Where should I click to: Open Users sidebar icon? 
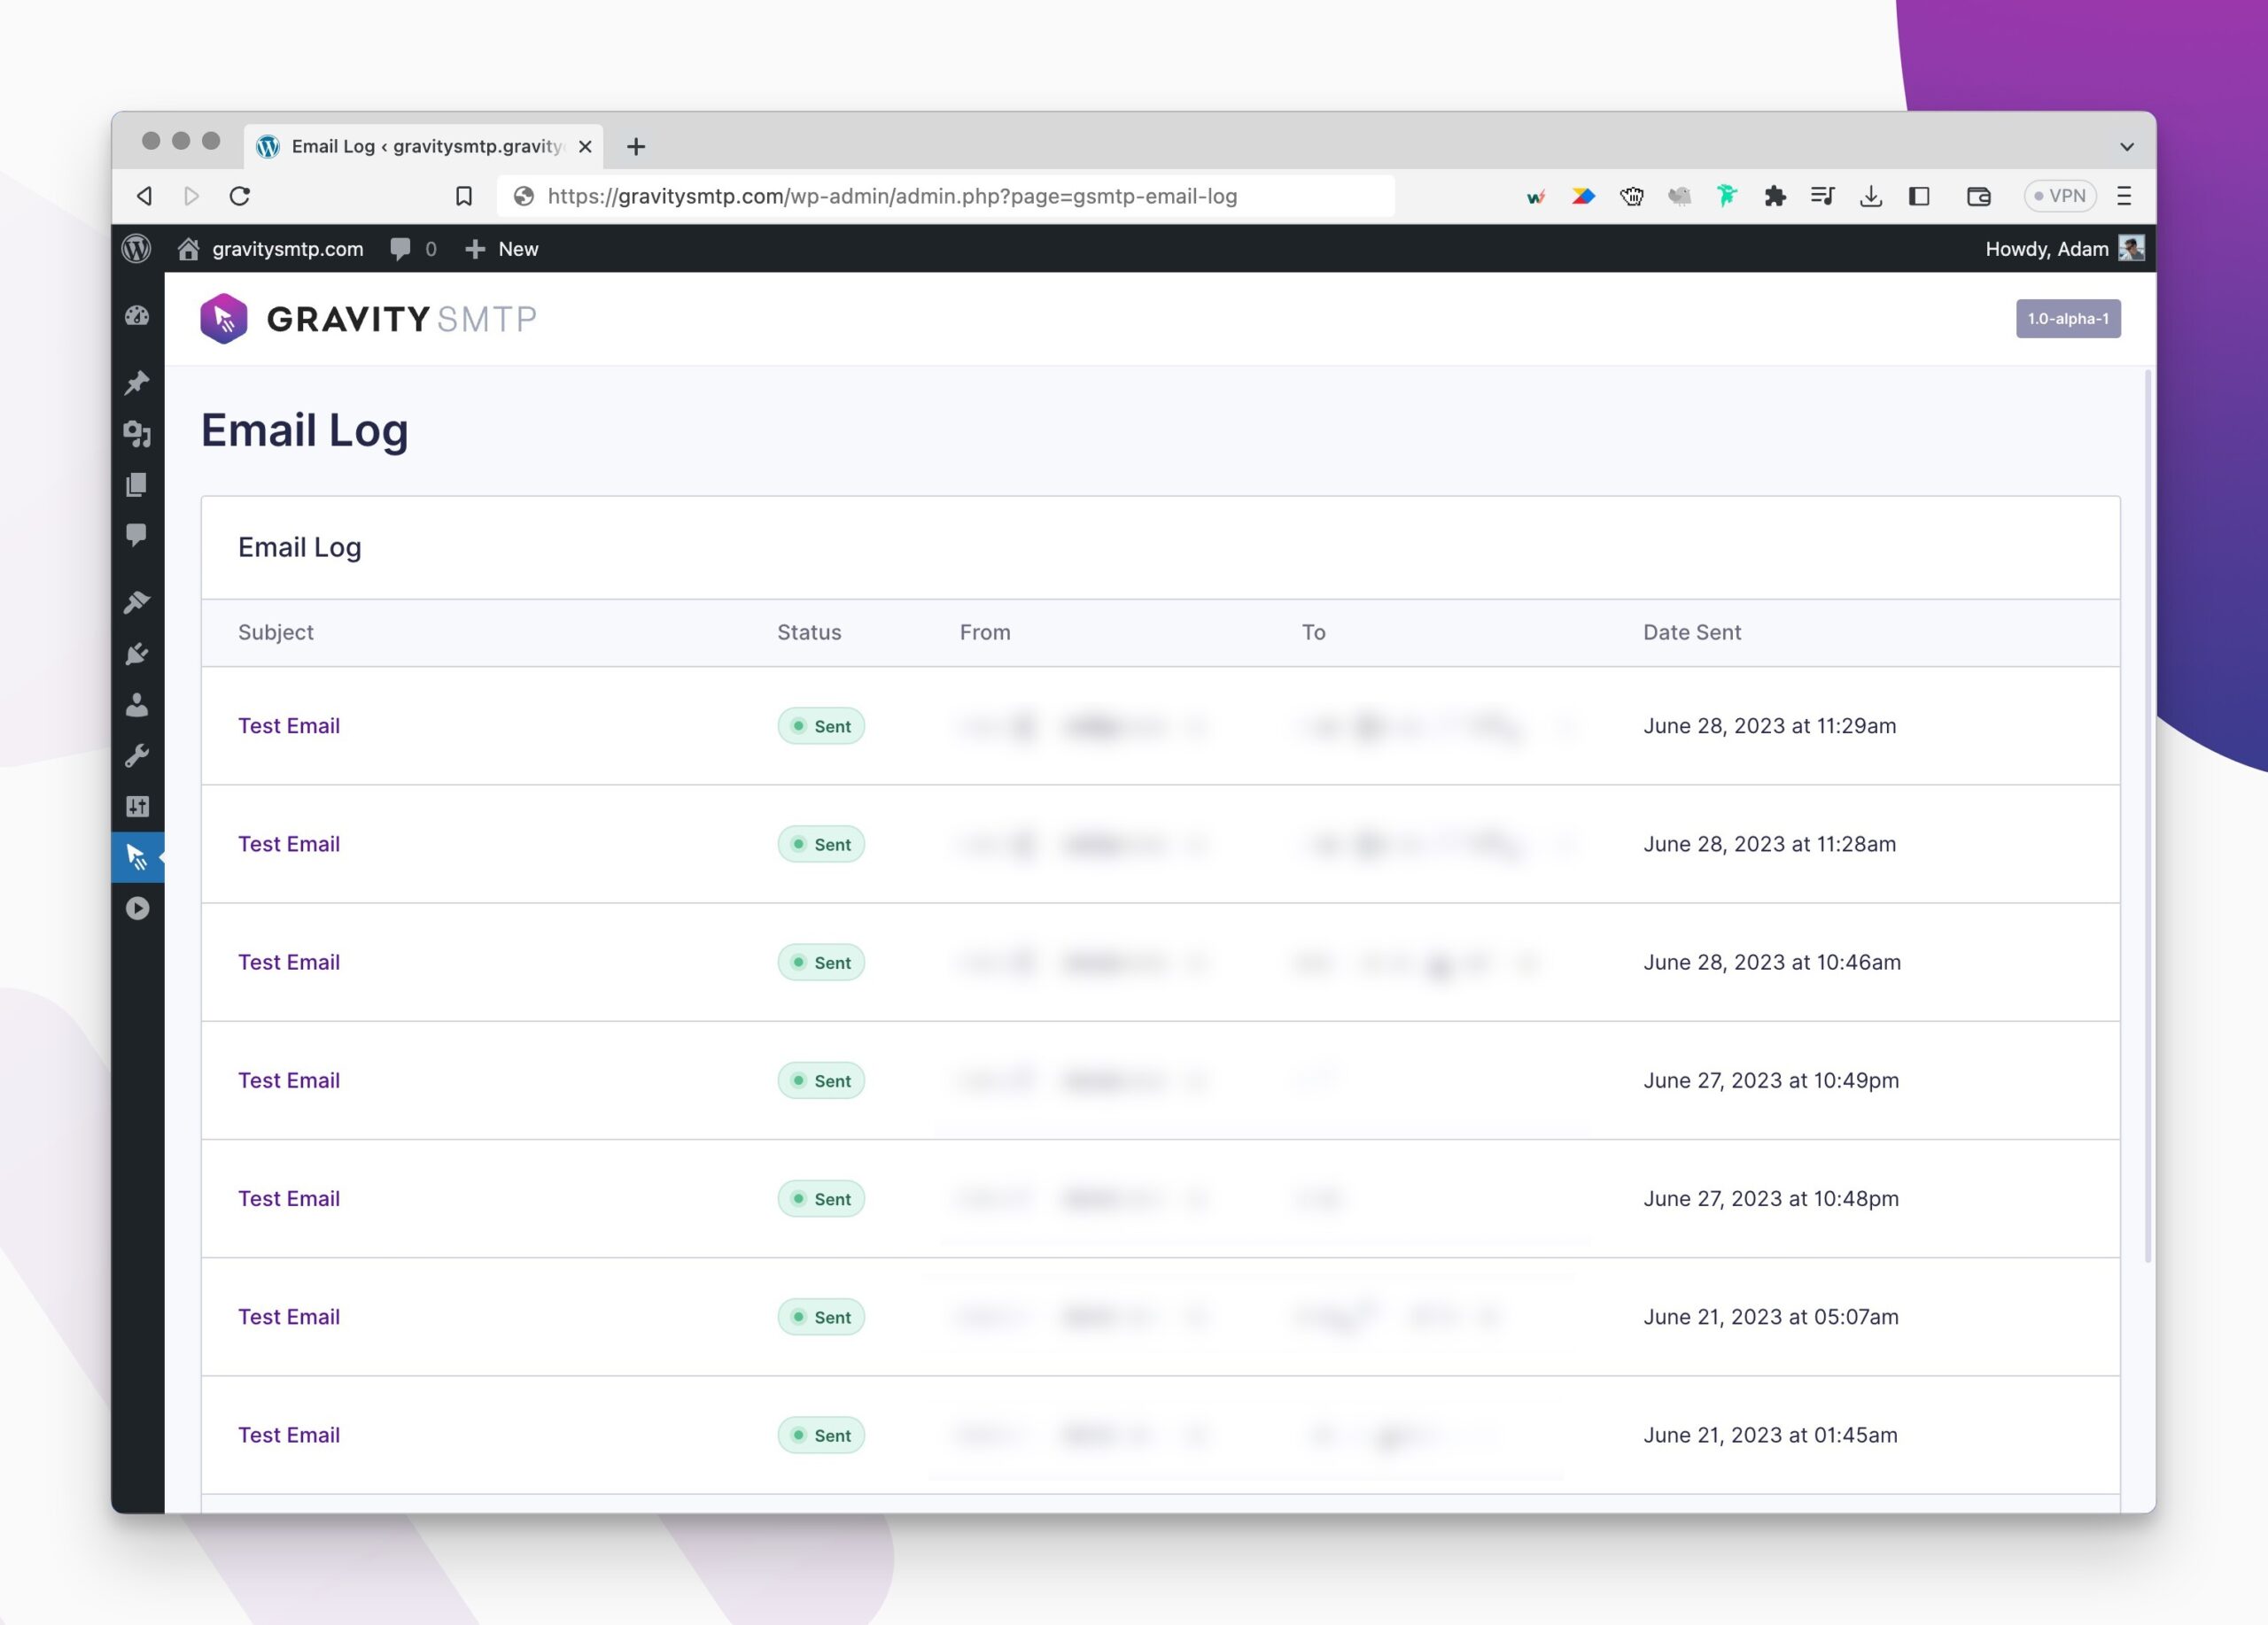point(137,705)
